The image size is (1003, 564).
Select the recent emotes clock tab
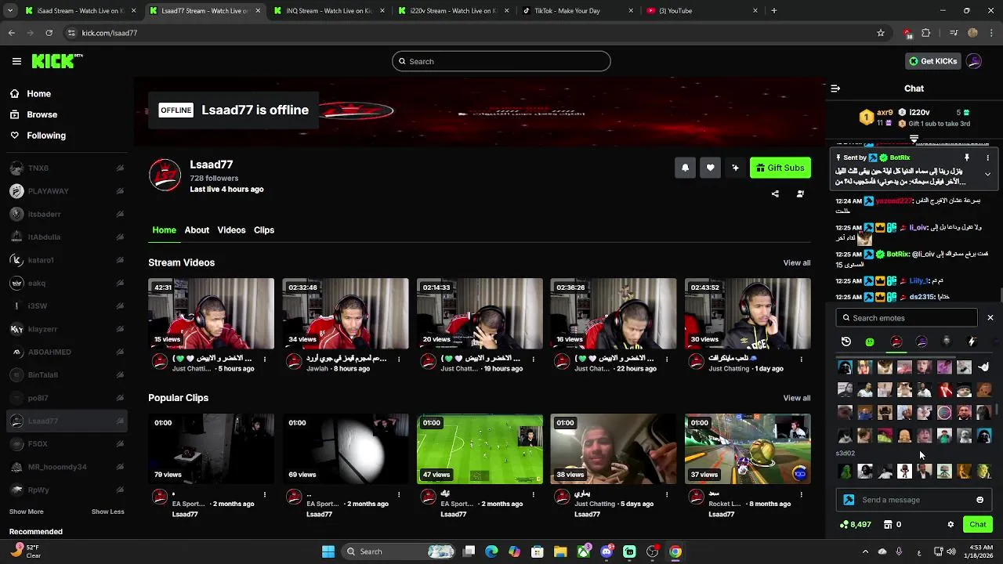pyautogui.click(x=846, y=342)
